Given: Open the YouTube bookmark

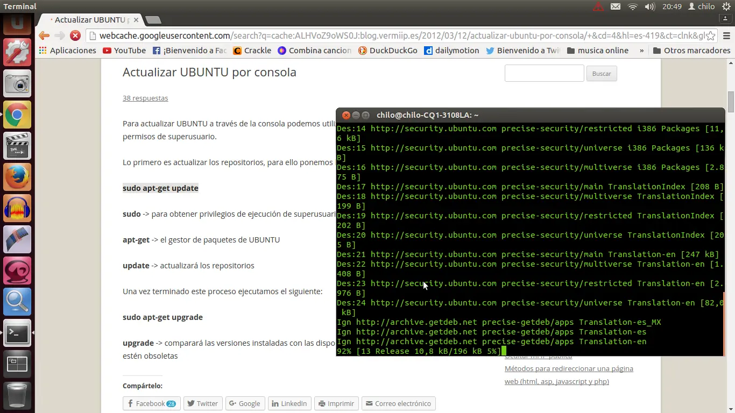Looking at the screenshot, I should (x=124, y=51).
